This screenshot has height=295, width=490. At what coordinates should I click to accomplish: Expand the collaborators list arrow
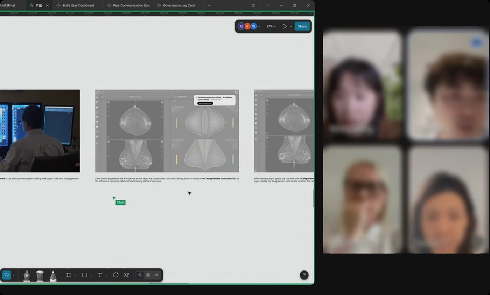point(259,27)
